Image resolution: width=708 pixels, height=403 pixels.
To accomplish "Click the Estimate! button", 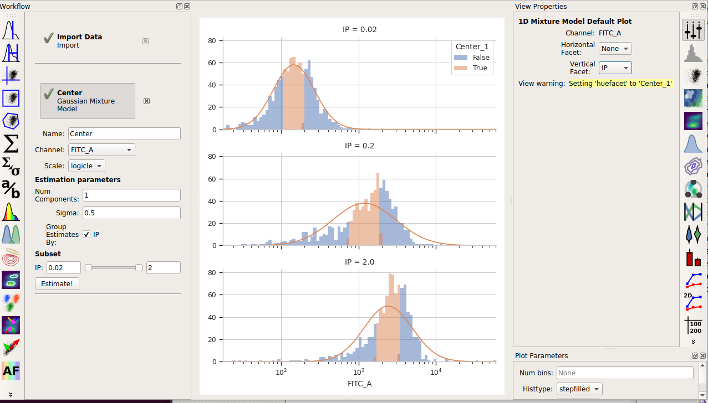I will pyautogui.click(x=57, y=283).
